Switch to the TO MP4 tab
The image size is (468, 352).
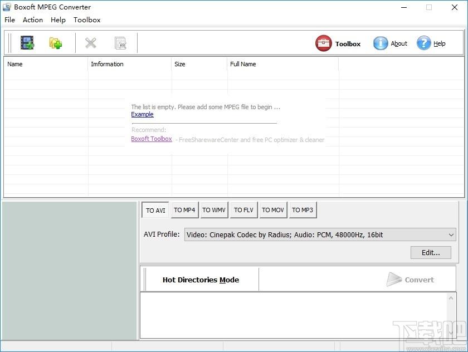(x=184, y=210)
